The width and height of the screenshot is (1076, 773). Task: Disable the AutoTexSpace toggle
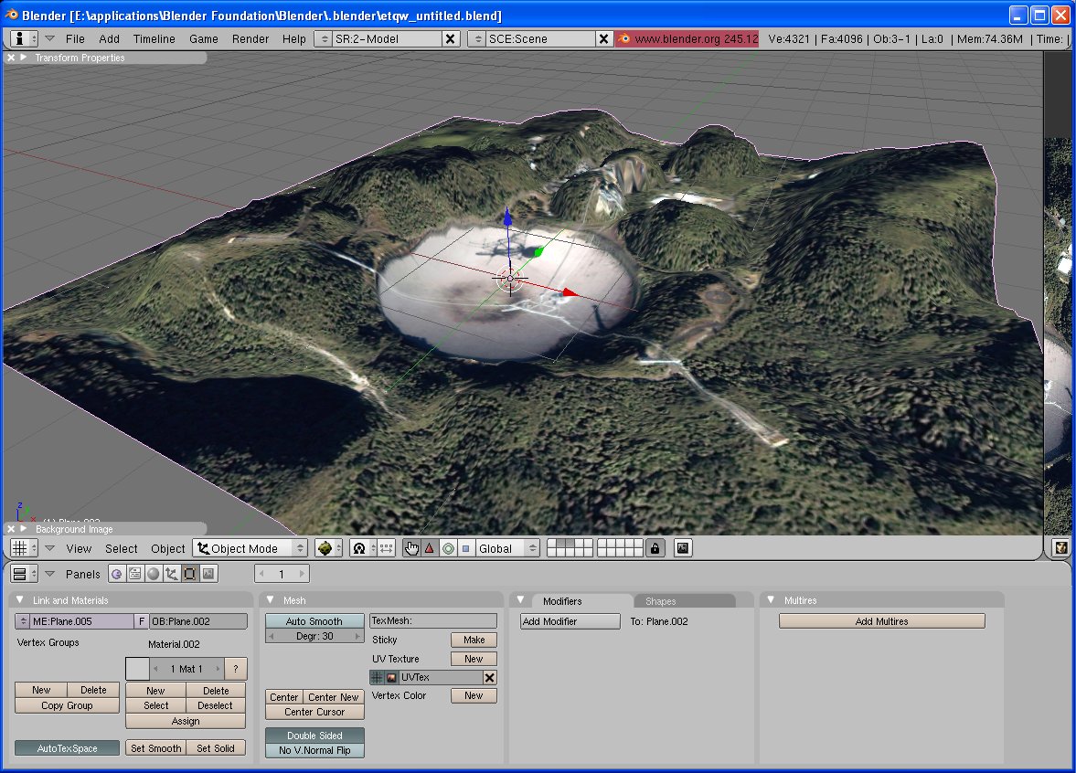point(67,748)
